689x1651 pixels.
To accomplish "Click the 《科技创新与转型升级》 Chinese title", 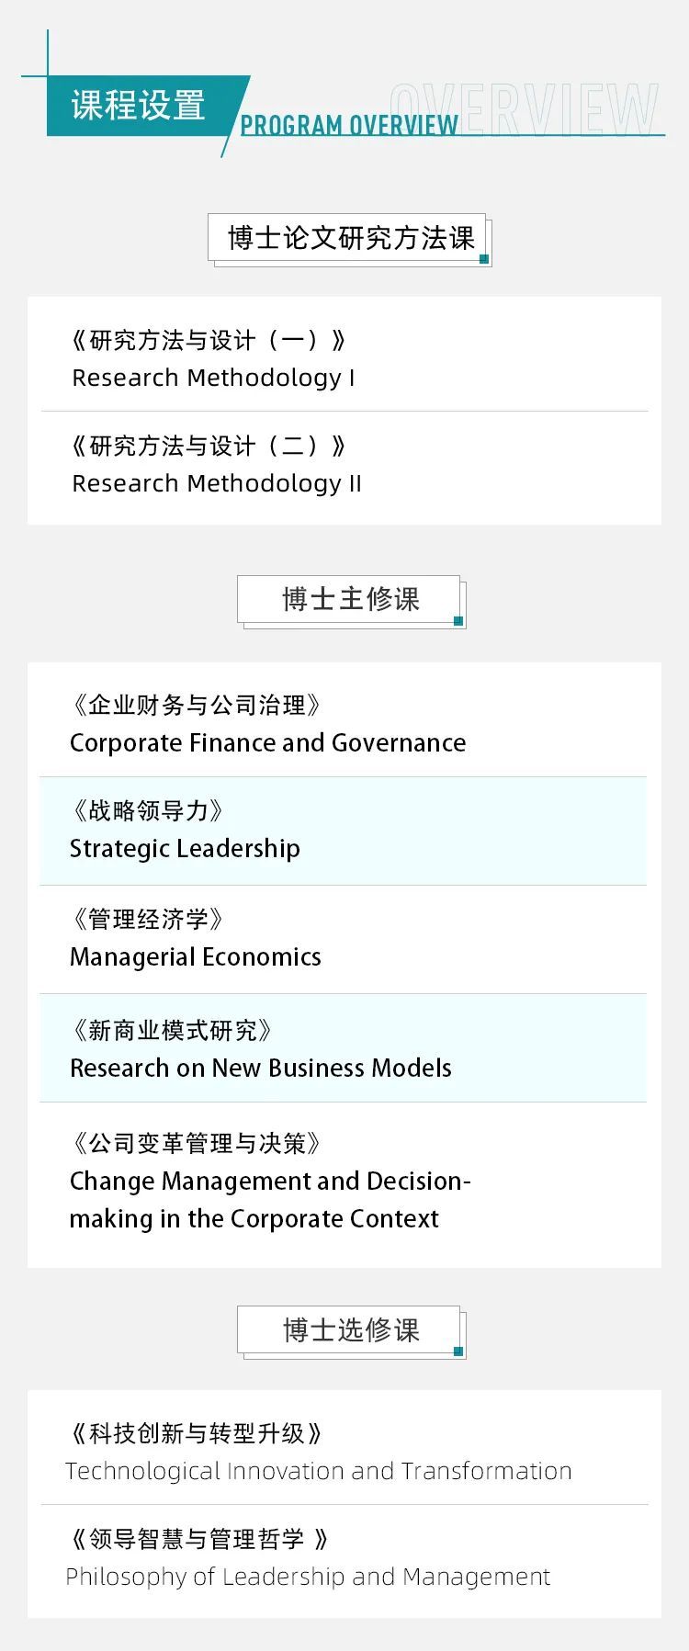I will pyautogui.click(x=197, y=1433).
